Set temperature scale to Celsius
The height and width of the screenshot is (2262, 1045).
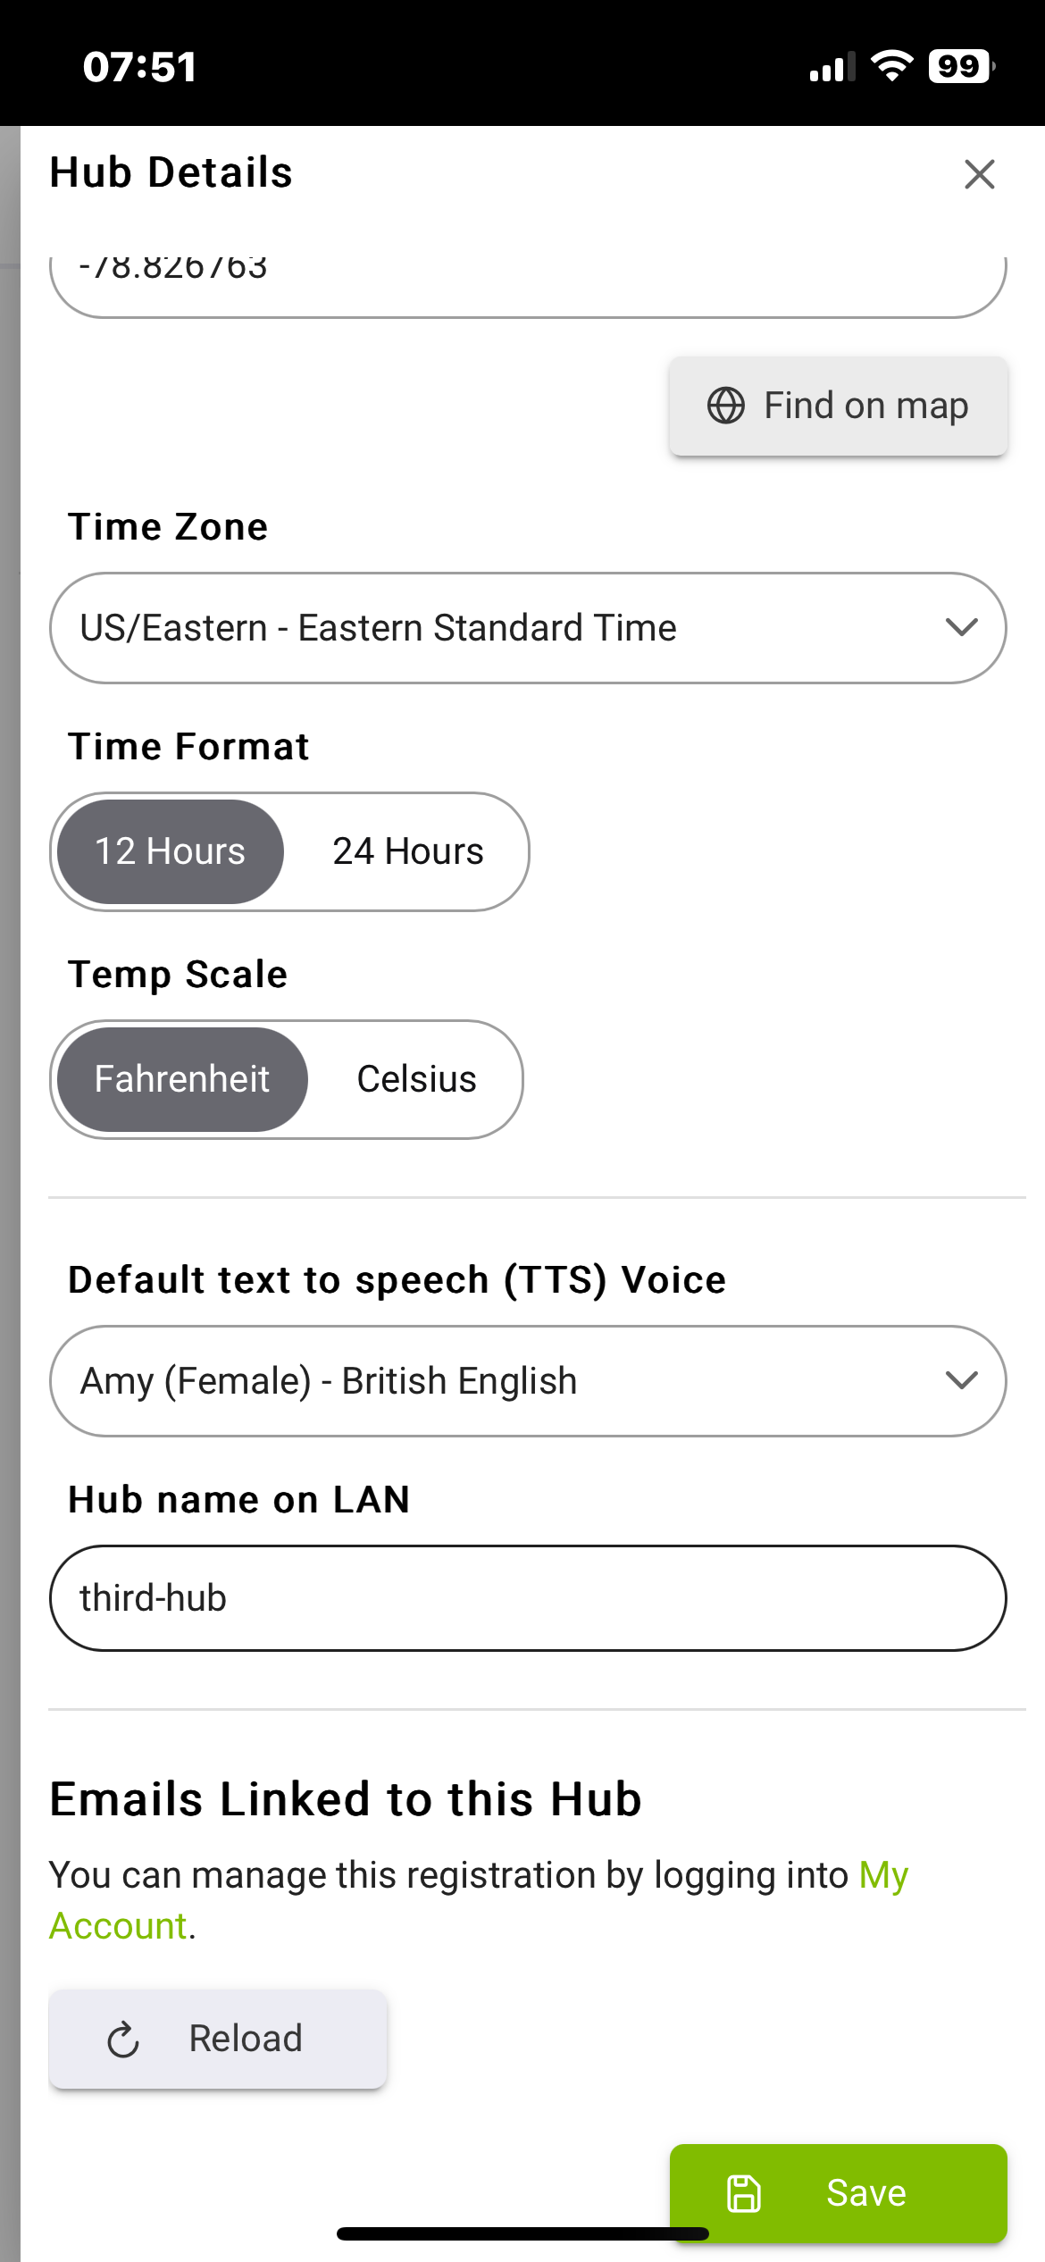(x=416, y=1079)
